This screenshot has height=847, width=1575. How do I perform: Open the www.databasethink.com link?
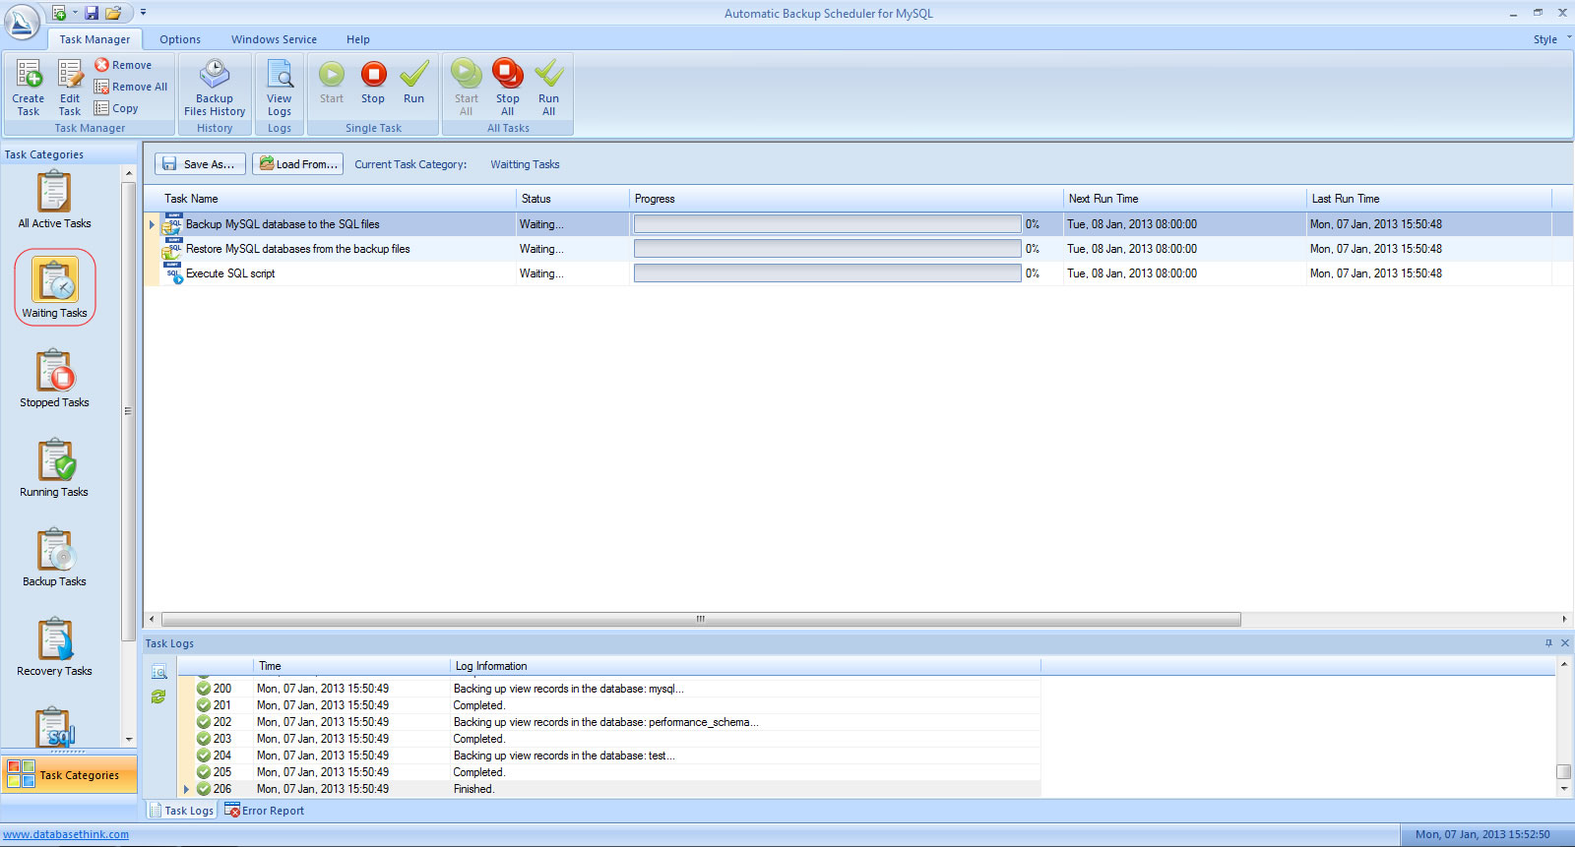pos(66,834)
